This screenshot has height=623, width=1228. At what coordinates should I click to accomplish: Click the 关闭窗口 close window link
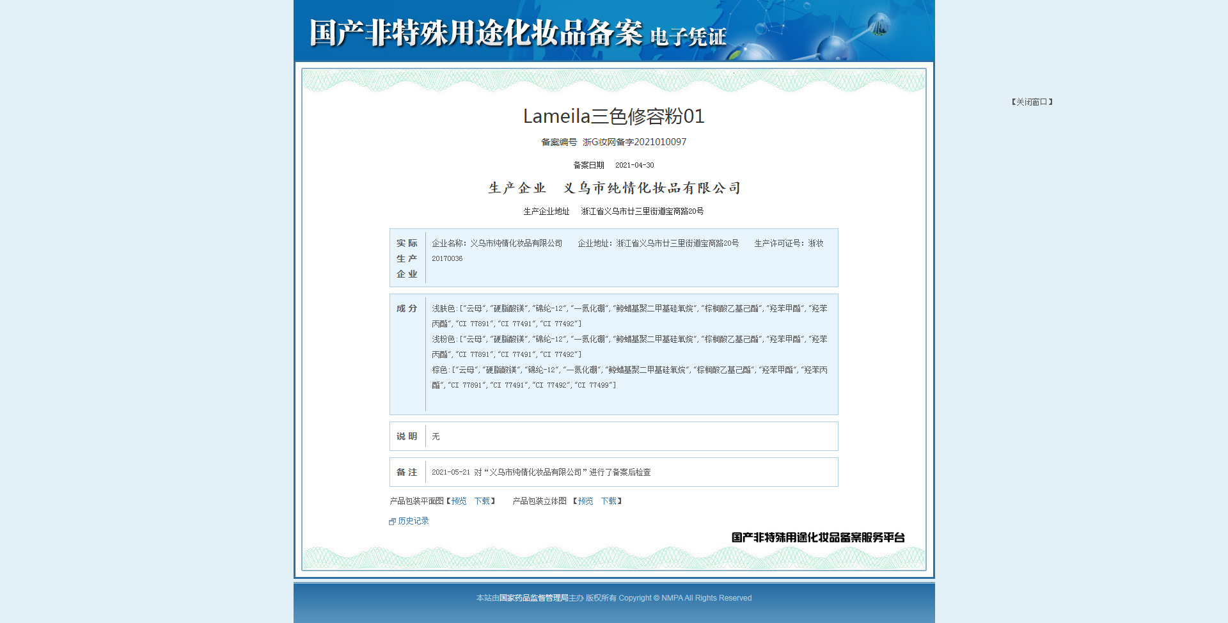click(x=1032, y=102)
